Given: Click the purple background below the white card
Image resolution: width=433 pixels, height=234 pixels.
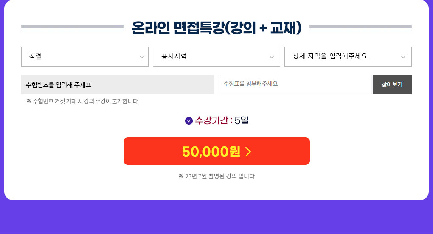Looking at the screenshot, I should point(216,218).
